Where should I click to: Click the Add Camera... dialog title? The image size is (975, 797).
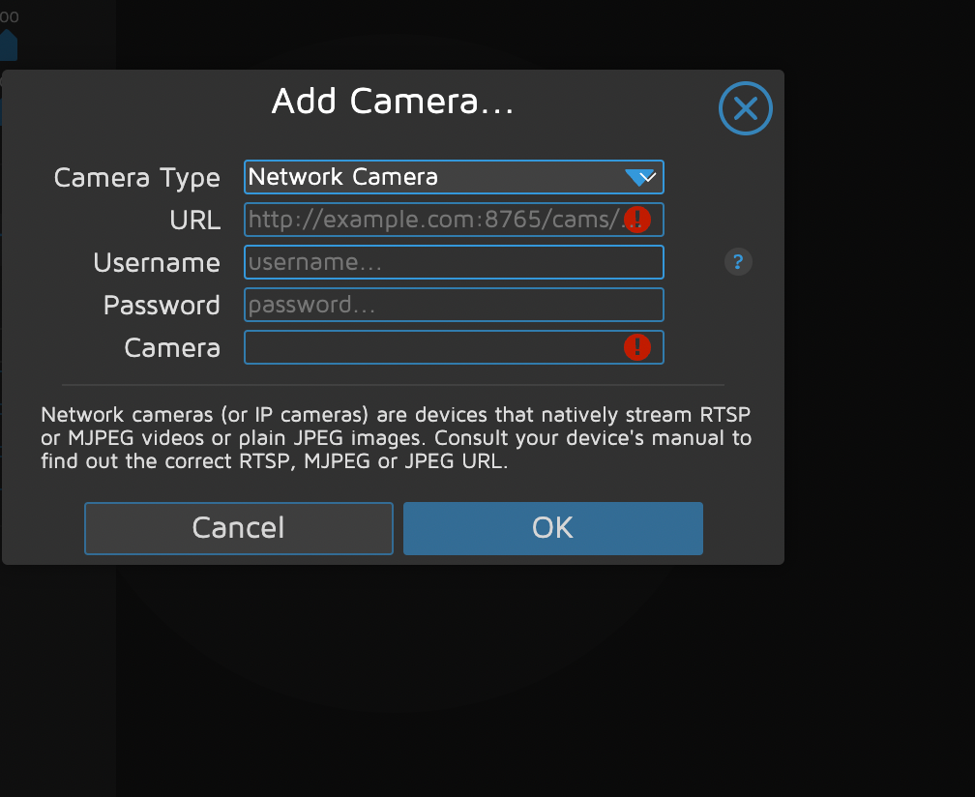click(x=392, y=102)
